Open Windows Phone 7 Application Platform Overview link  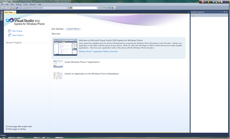pos(98,51)
